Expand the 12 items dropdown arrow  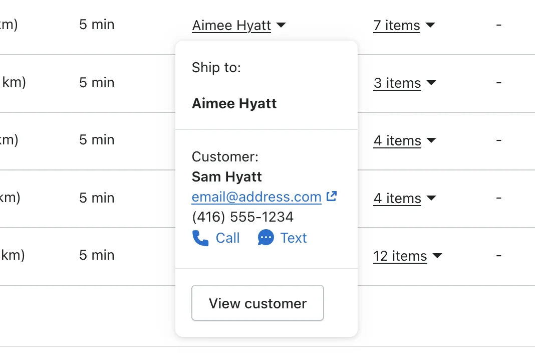pos(437,255)
